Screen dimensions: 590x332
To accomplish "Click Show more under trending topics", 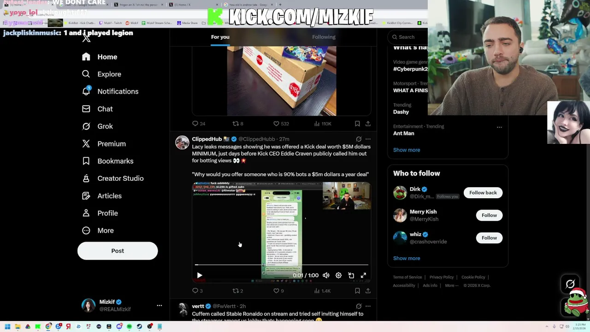I will (x=407, y=150).
